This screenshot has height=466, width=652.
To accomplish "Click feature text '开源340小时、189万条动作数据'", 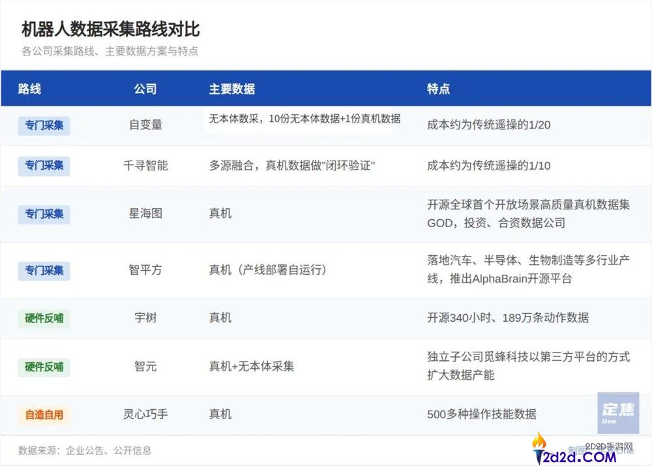I will [508, 318].
